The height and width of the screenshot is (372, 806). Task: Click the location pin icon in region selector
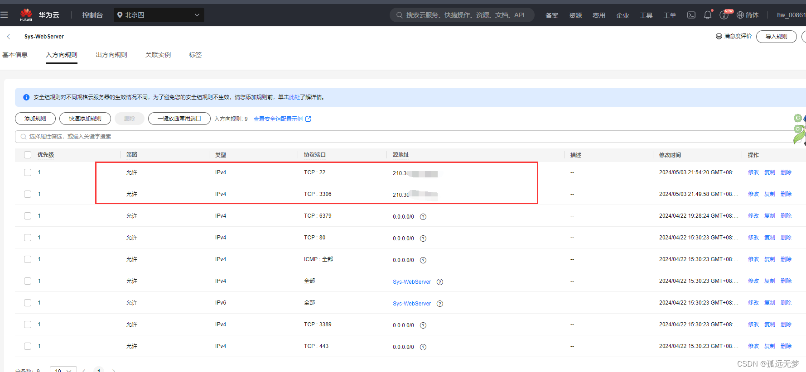point(120,15)
